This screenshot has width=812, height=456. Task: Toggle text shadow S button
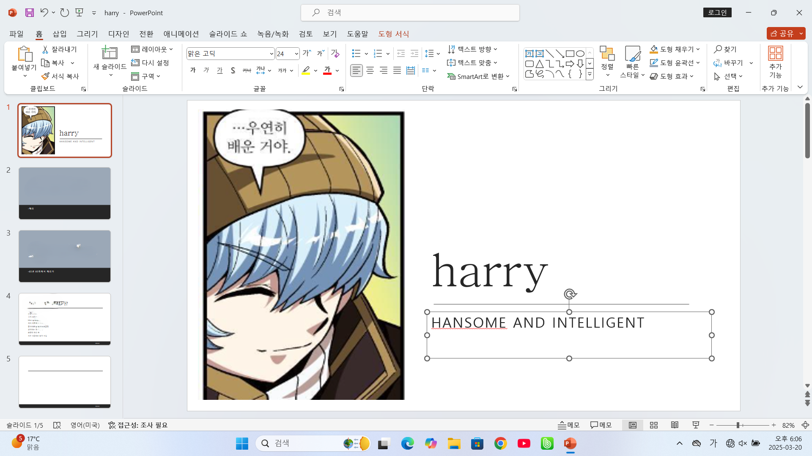click(233, 71)
